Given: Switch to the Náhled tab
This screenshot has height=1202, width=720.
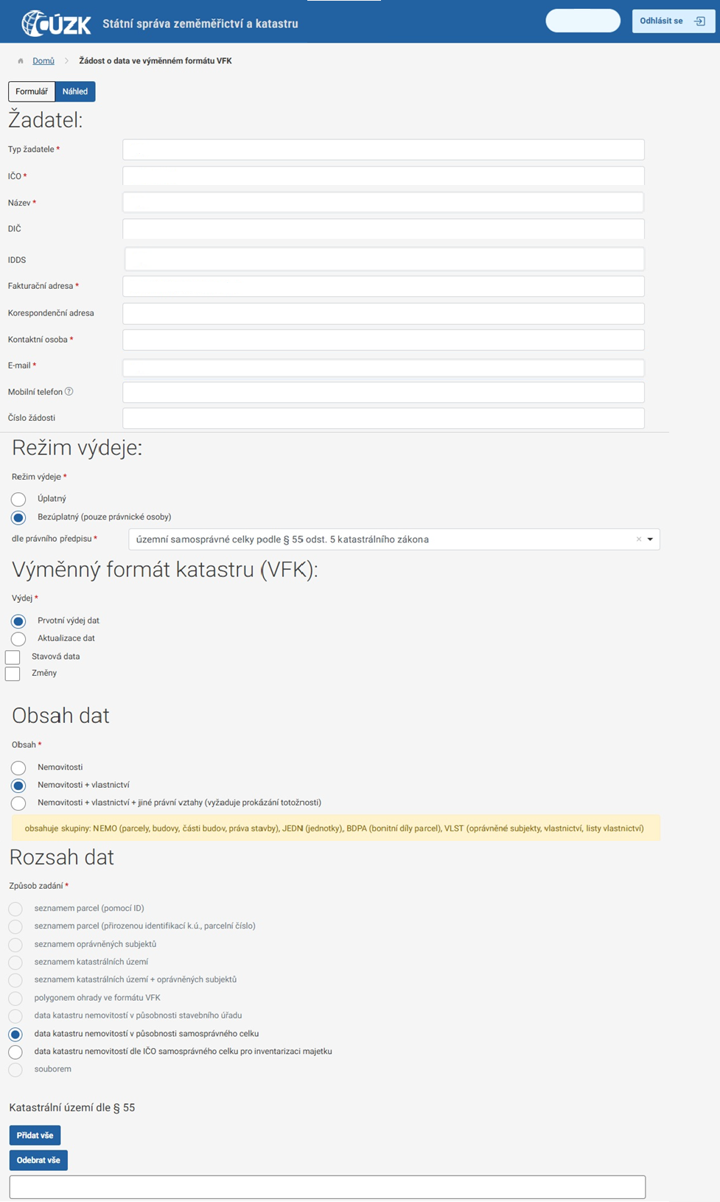Looking at the screenshot, I should 75,91.
